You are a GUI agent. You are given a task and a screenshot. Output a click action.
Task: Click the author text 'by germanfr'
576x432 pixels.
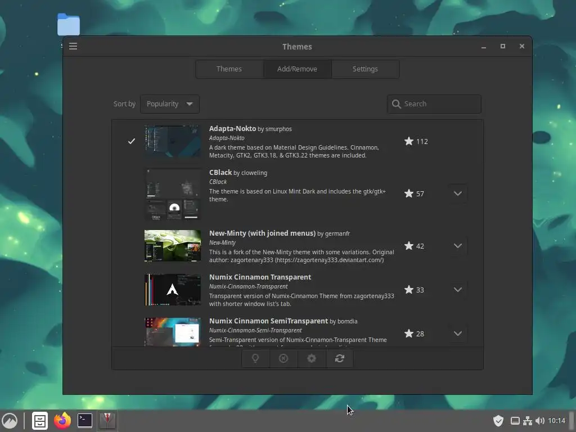pos(334,233)
